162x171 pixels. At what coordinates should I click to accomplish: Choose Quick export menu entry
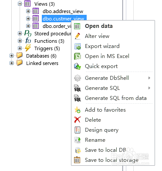coord(113,66)
